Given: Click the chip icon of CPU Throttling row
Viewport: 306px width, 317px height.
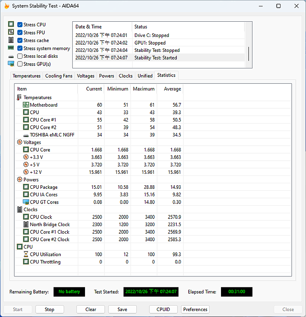Looking at the screenshot, I should pyautogui.click(x=26, y=262).
